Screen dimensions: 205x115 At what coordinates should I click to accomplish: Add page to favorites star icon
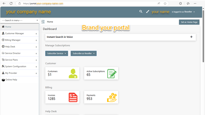(x=165, y=3)
